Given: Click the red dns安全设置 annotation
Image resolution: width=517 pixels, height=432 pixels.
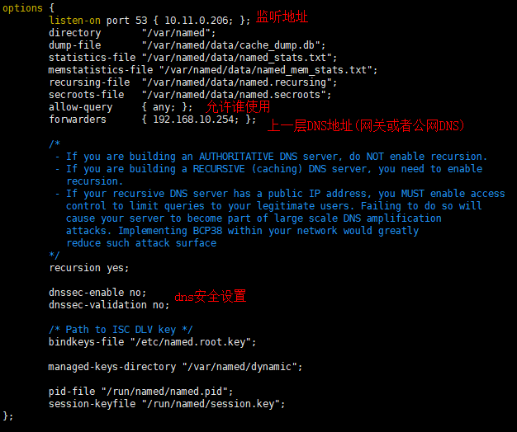Looking at the screenshot, I should tap(210, 296).
